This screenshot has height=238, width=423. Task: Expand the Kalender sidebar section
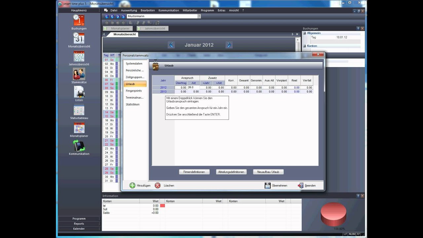click(79, 228)
